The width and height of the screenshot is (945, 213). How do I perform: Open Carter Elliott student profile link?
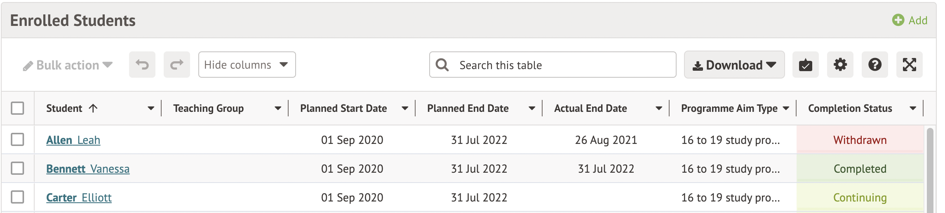pyautogui.click(x=79, y=198)
